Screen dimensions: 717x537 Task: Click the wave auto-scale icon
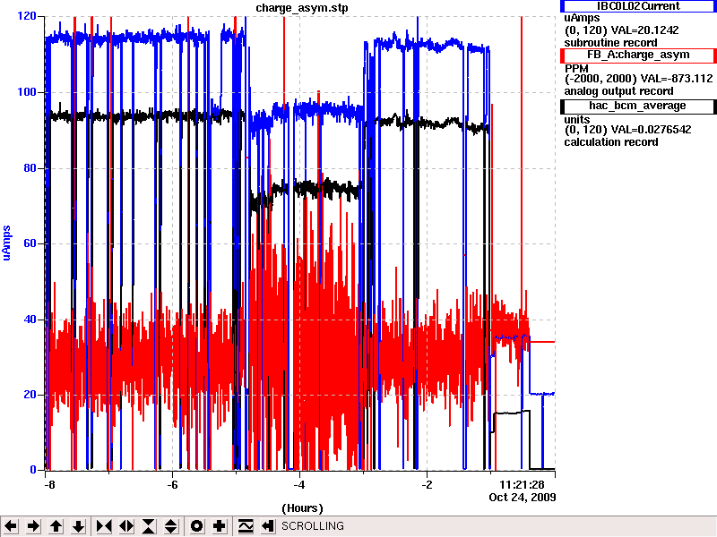(246, 526)
